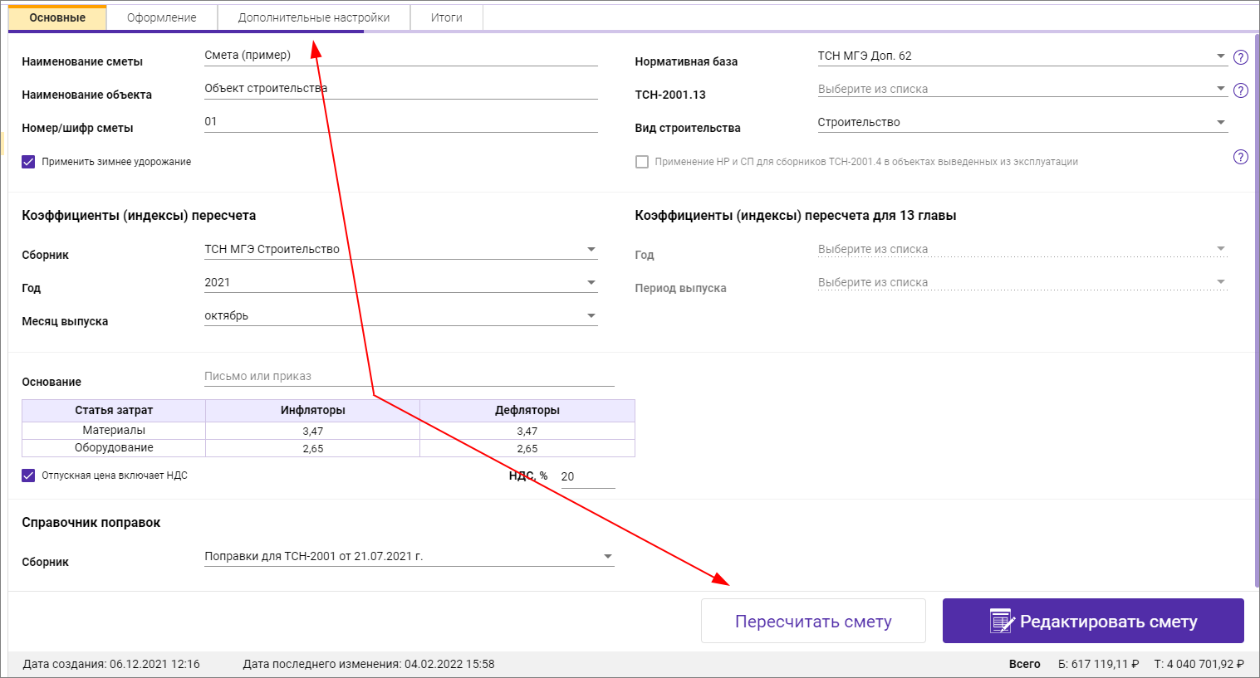This screenshot has height=678, width=1260.
Task: Click Коэффициенты пересчета для 13 главы heading
Action: tap(796, 215)
